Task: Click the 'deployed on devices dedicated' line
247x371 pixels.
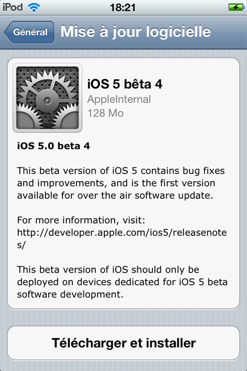Action: 122,282
